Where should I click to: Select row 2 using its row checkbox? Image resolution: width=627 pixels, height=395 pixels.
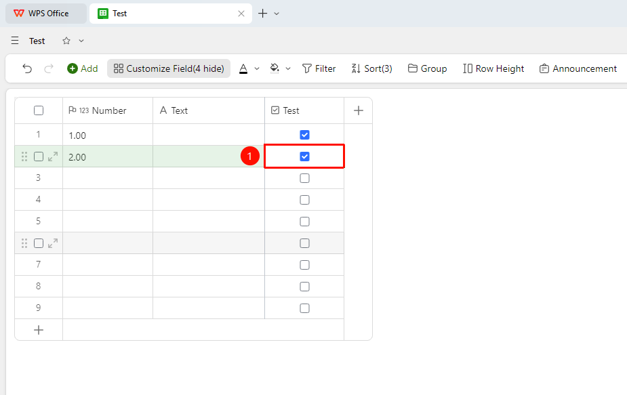tap(39, 157)
